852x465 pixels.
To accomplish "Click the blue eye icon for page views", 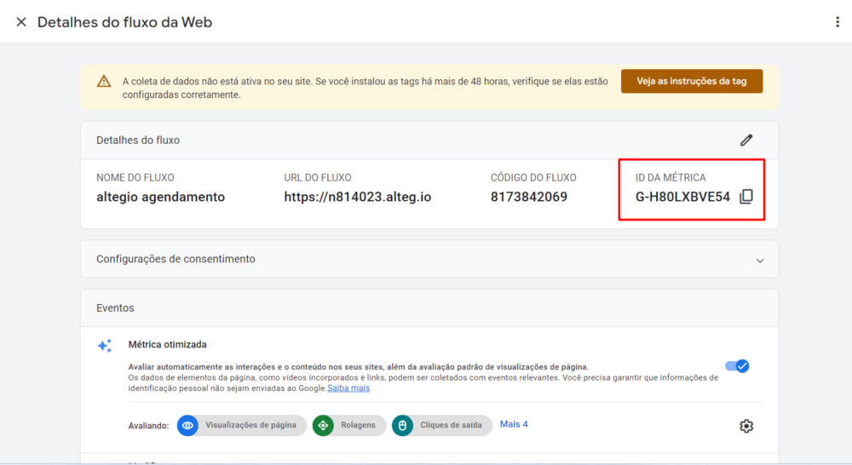I will [x=188, y=426].
